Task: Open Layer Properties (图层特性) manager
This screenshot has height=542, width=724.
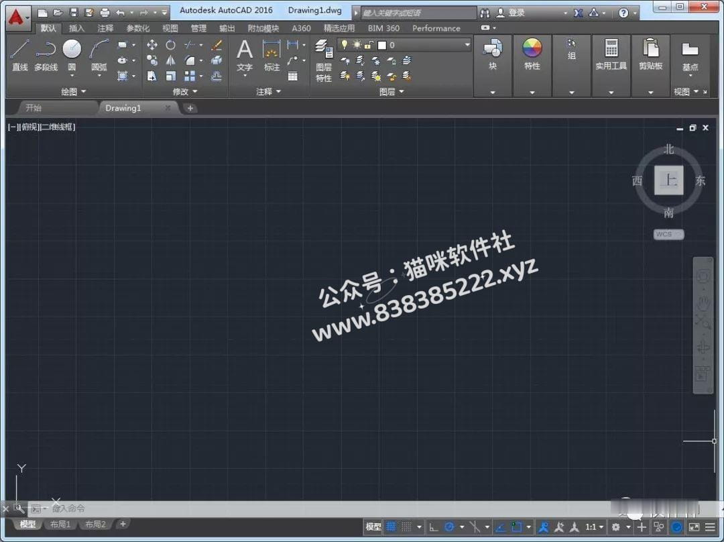Action: point(324,61)
